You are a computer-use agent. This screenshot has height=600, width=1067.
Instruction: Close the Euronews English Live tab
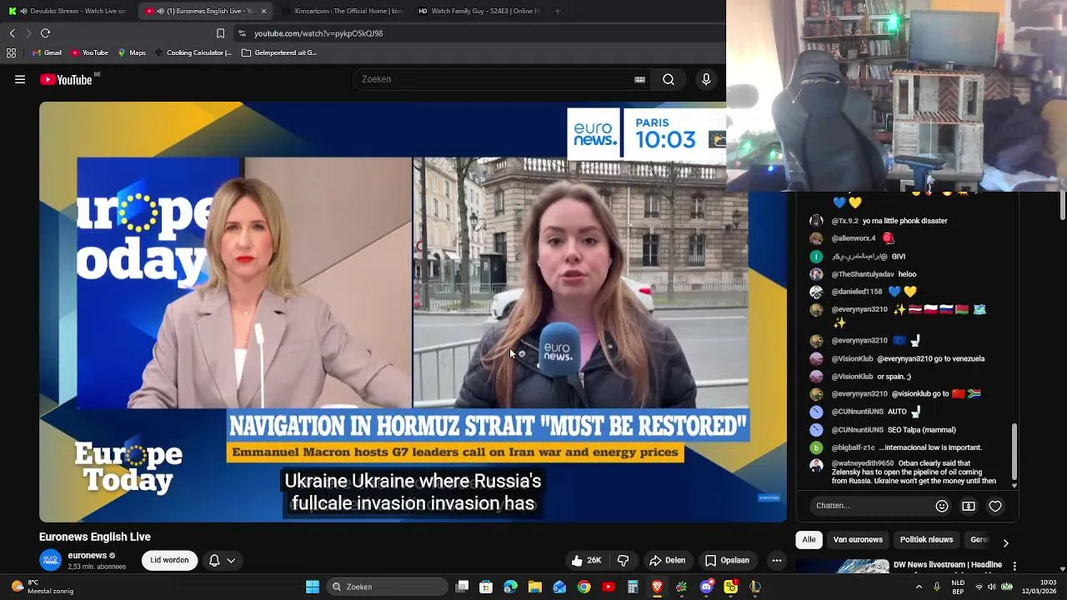(263, 11)
